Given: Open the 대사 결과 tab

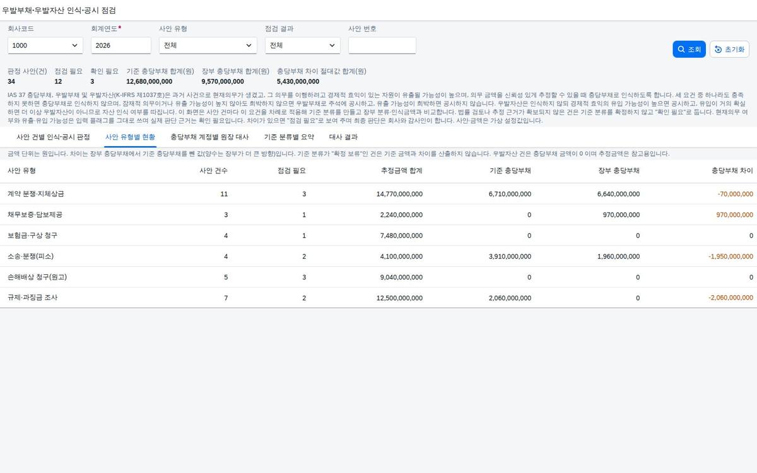Looking at the screenshot, I should click(x=343, y=137).
